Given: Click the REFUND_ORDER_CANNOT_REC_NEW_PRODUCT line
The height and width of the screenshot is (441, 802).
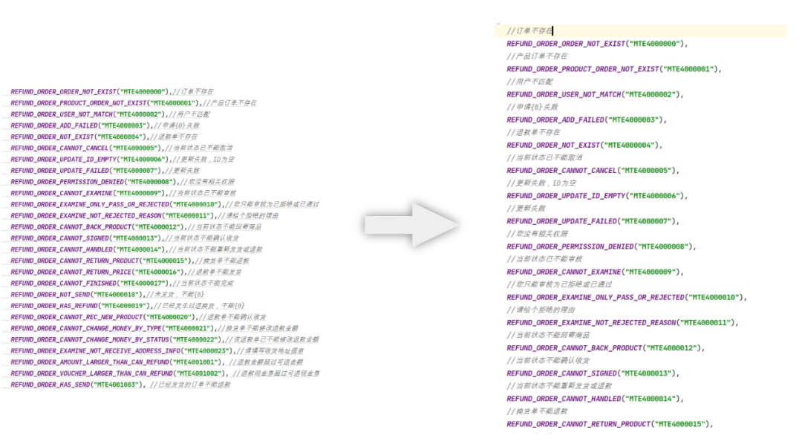Looking at the screenshot, I should tap(139, 317).
